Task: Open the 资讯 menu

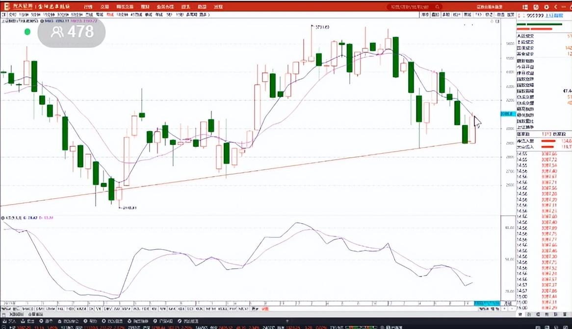Action: (x=186, y=7)
